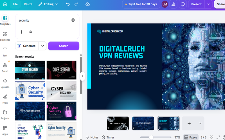
Task: Open the Tools sidebar tab
Action: 5,99
